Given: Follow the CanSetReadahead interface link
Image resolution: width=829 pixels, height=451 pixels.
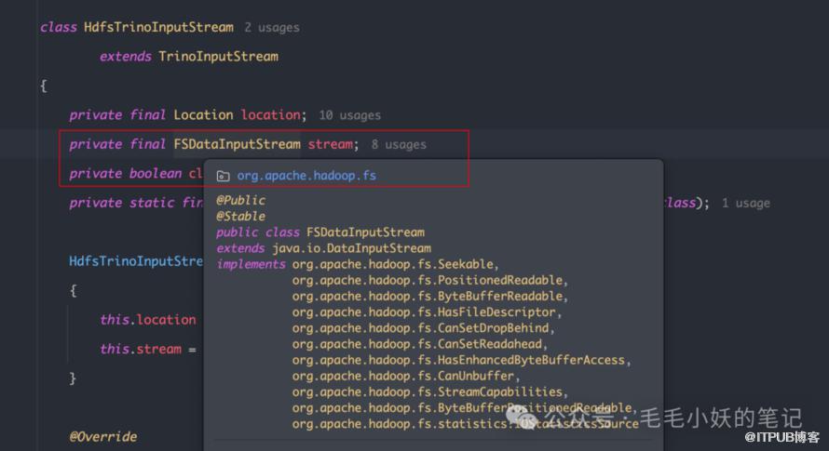Looking at the screenshot, I should (x=421, y=344).
